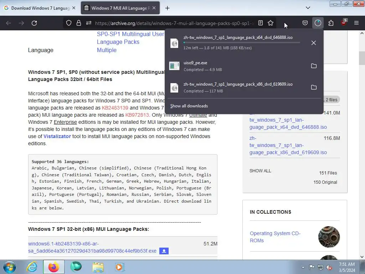Image resolution: width=365 pixels, height=274 pixels.
Task: Click the x64 download progress bar
Action: click(x=242, y=43)
